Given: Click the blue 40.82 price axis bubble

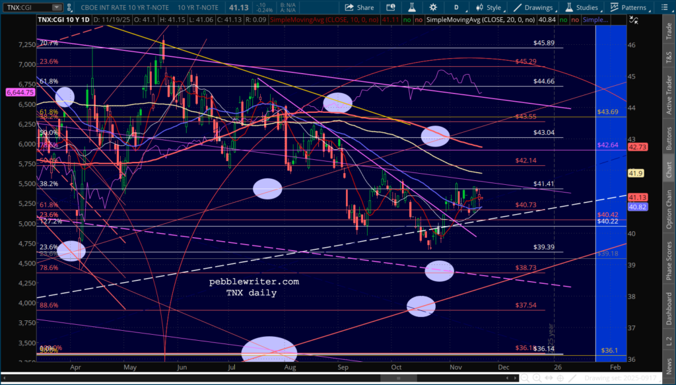Looking at the screenshot, I should (x=637, y=207).
